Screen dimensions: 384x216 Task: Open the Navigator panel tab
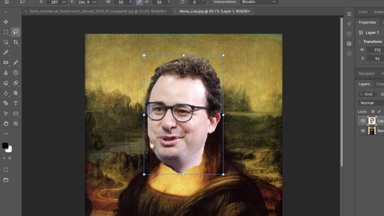click(x=367, y=74)
